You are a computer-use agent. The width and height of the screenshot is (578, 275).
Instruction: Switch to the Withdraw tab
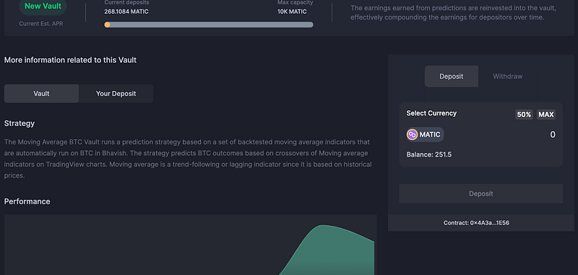tap(508, 77)
